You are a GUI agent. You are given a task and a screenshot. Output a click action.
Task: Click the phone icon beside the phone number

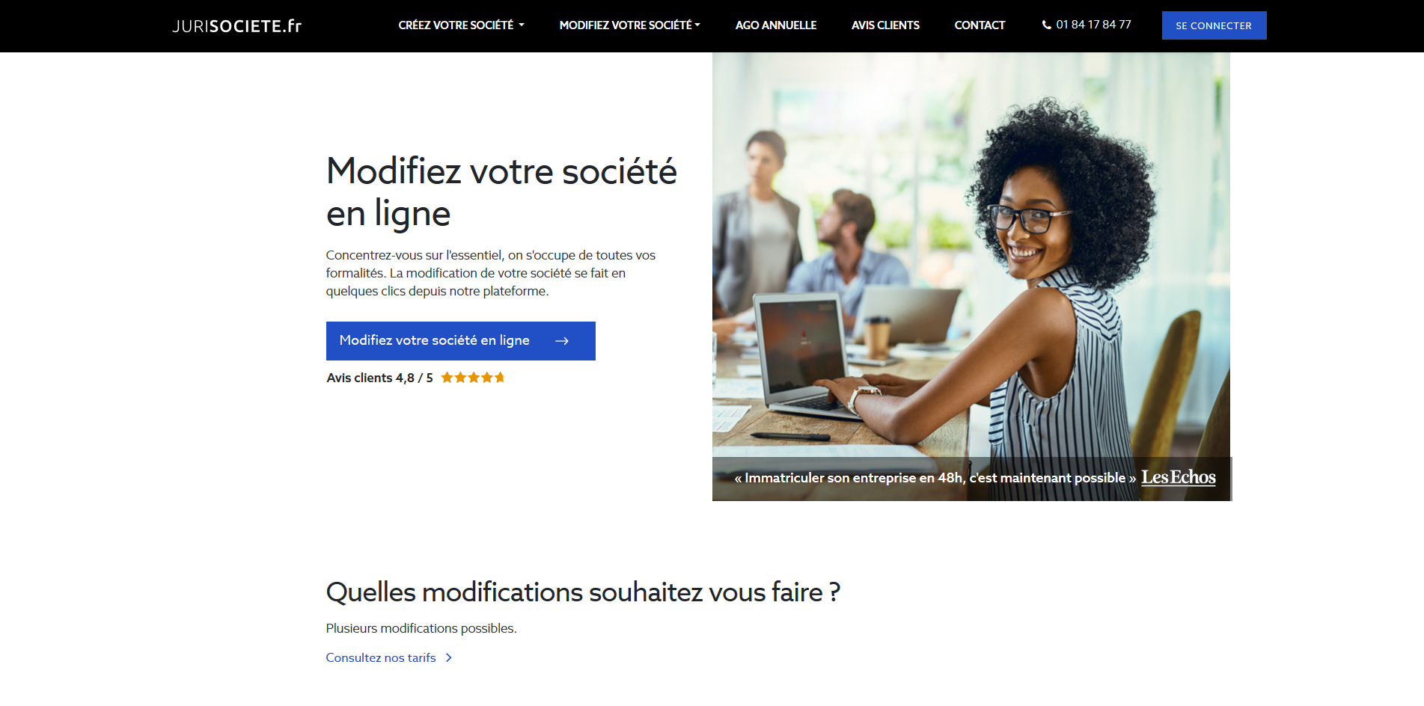pos(1047,25)
